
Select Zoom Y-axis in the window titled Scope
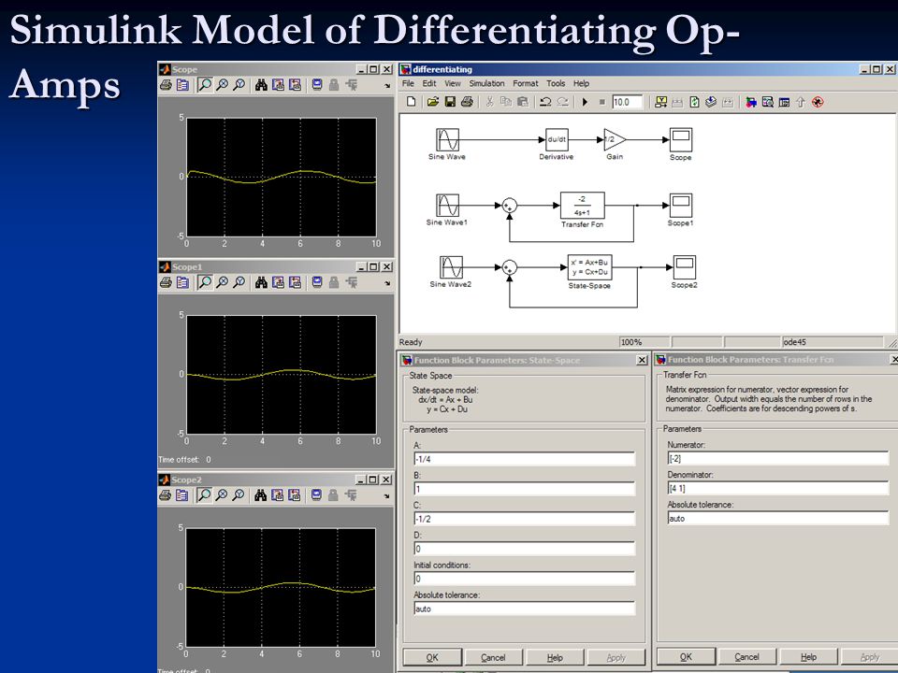tap(239, 85)
